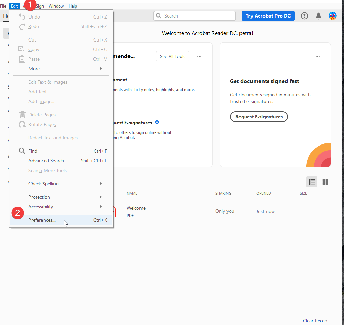This screenshot has height=325, width=344.
Task: Switch to grid thumbnail view
Action: 325,182
